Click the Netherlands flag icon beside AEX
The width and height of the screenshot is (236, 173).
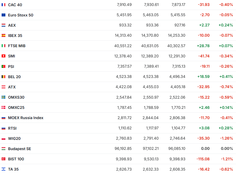[x=3, y=25]
